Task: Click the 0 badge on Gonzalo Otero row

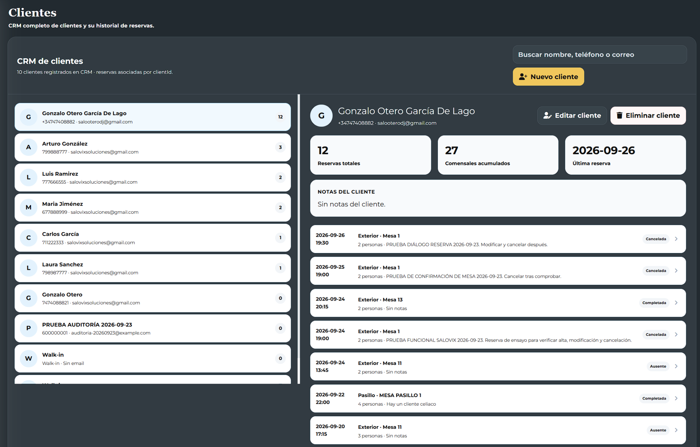Action: pyautogui.click(x=280, y=298)
